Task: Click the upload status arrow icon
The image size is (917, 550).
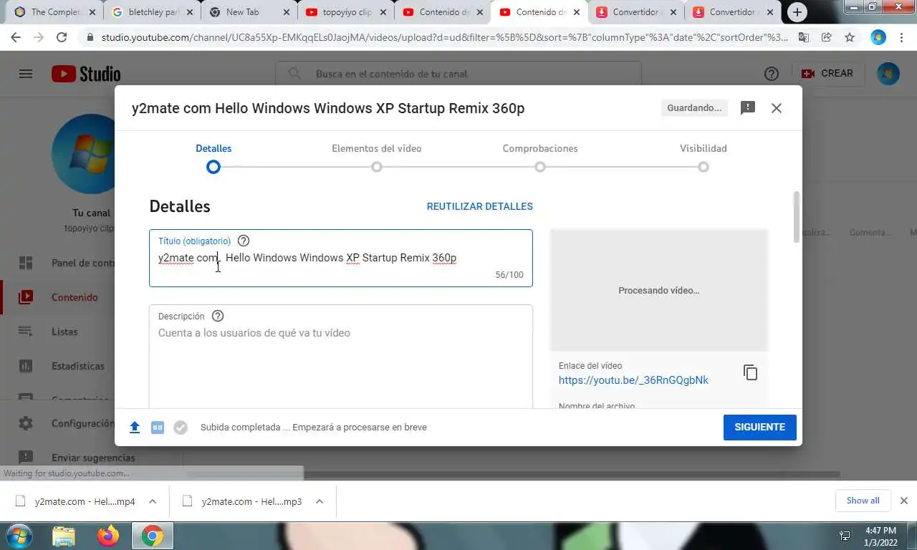Action: (x=135, y=428)
